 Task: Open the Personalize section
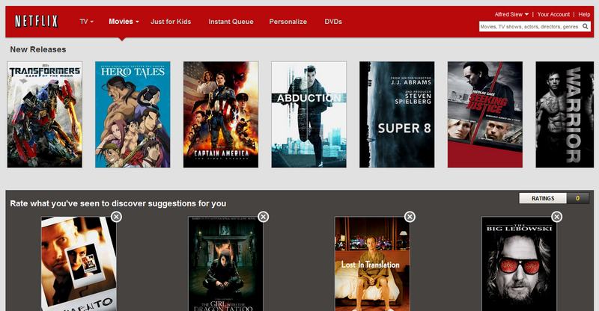288,22
